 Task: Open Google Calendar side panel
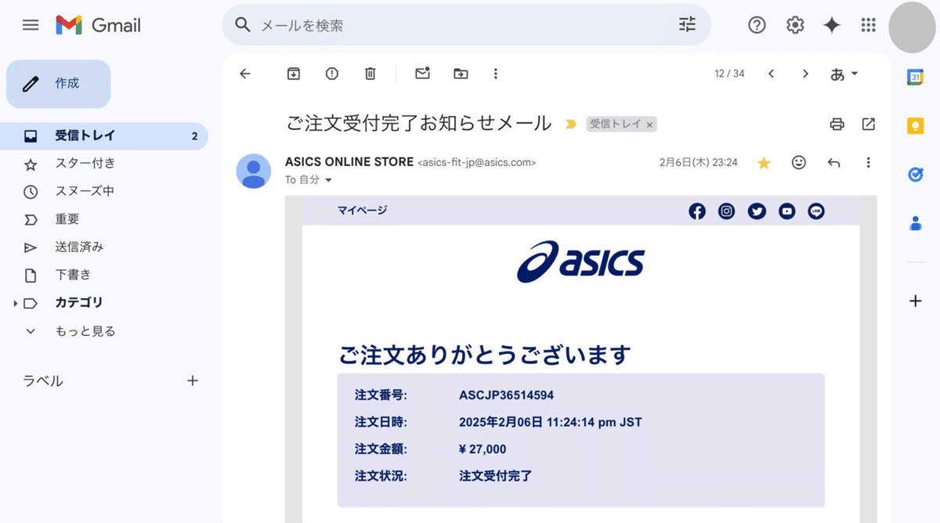pos(915,77)
